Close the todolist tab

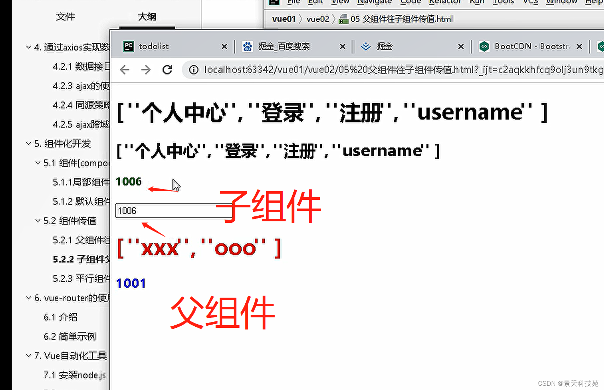point(224,46)
